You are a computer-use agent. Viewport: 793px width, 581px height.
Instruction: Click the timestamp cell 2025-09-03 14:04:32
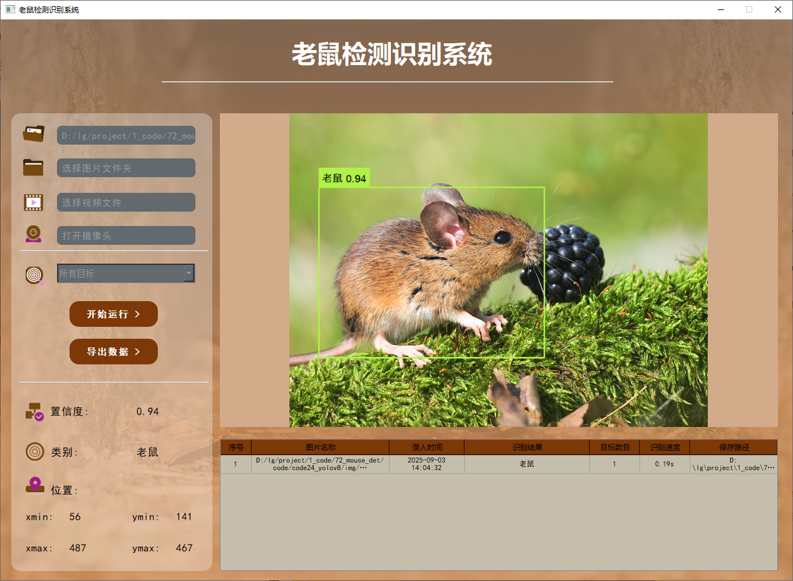(427, 464)
